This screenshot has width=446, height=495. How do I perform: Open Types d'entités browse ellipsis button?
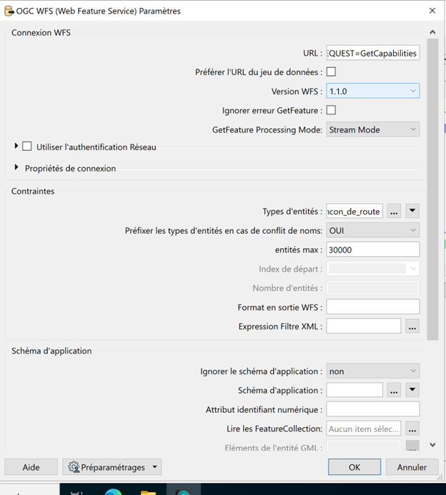(394, 211)
